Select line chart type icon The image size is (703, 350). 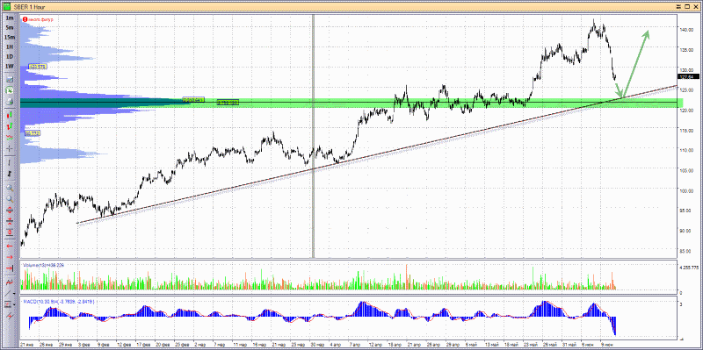click(10, 137)
